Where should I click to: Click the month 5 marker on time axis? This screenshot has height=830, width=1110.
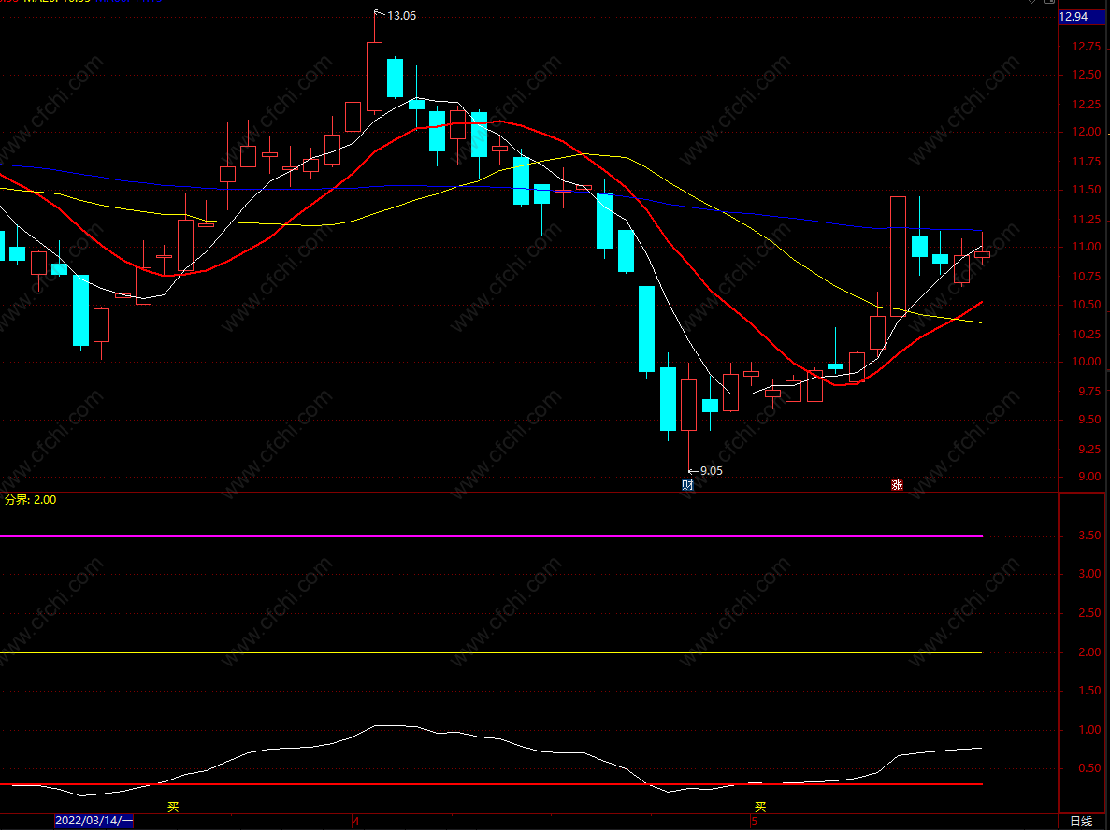[755, 821]
